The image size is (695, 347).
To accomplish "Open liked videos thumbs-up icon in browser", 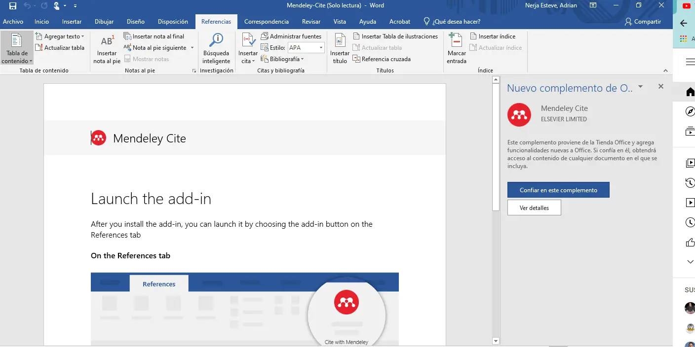I will [x=691, y=242].
